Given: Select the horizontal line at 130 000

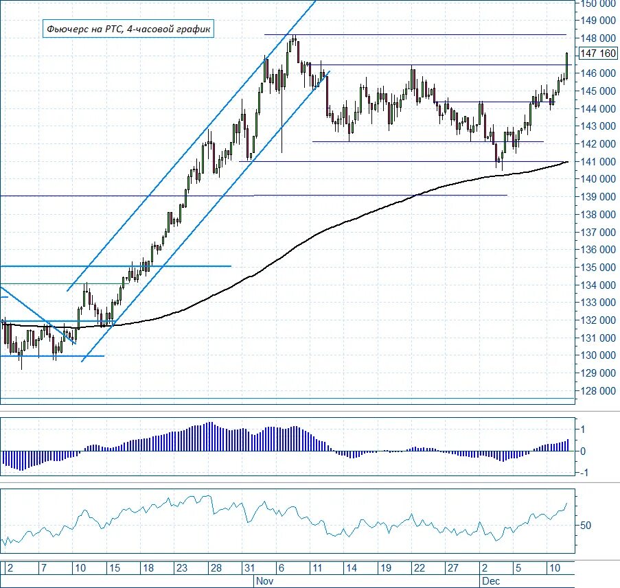Looking at the screenshot, I should coord(52,356).
